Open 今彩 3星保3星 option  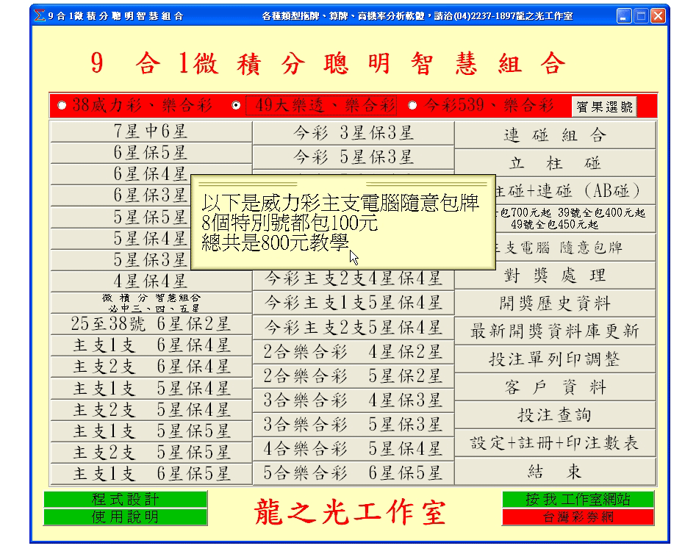pos(354,134)
